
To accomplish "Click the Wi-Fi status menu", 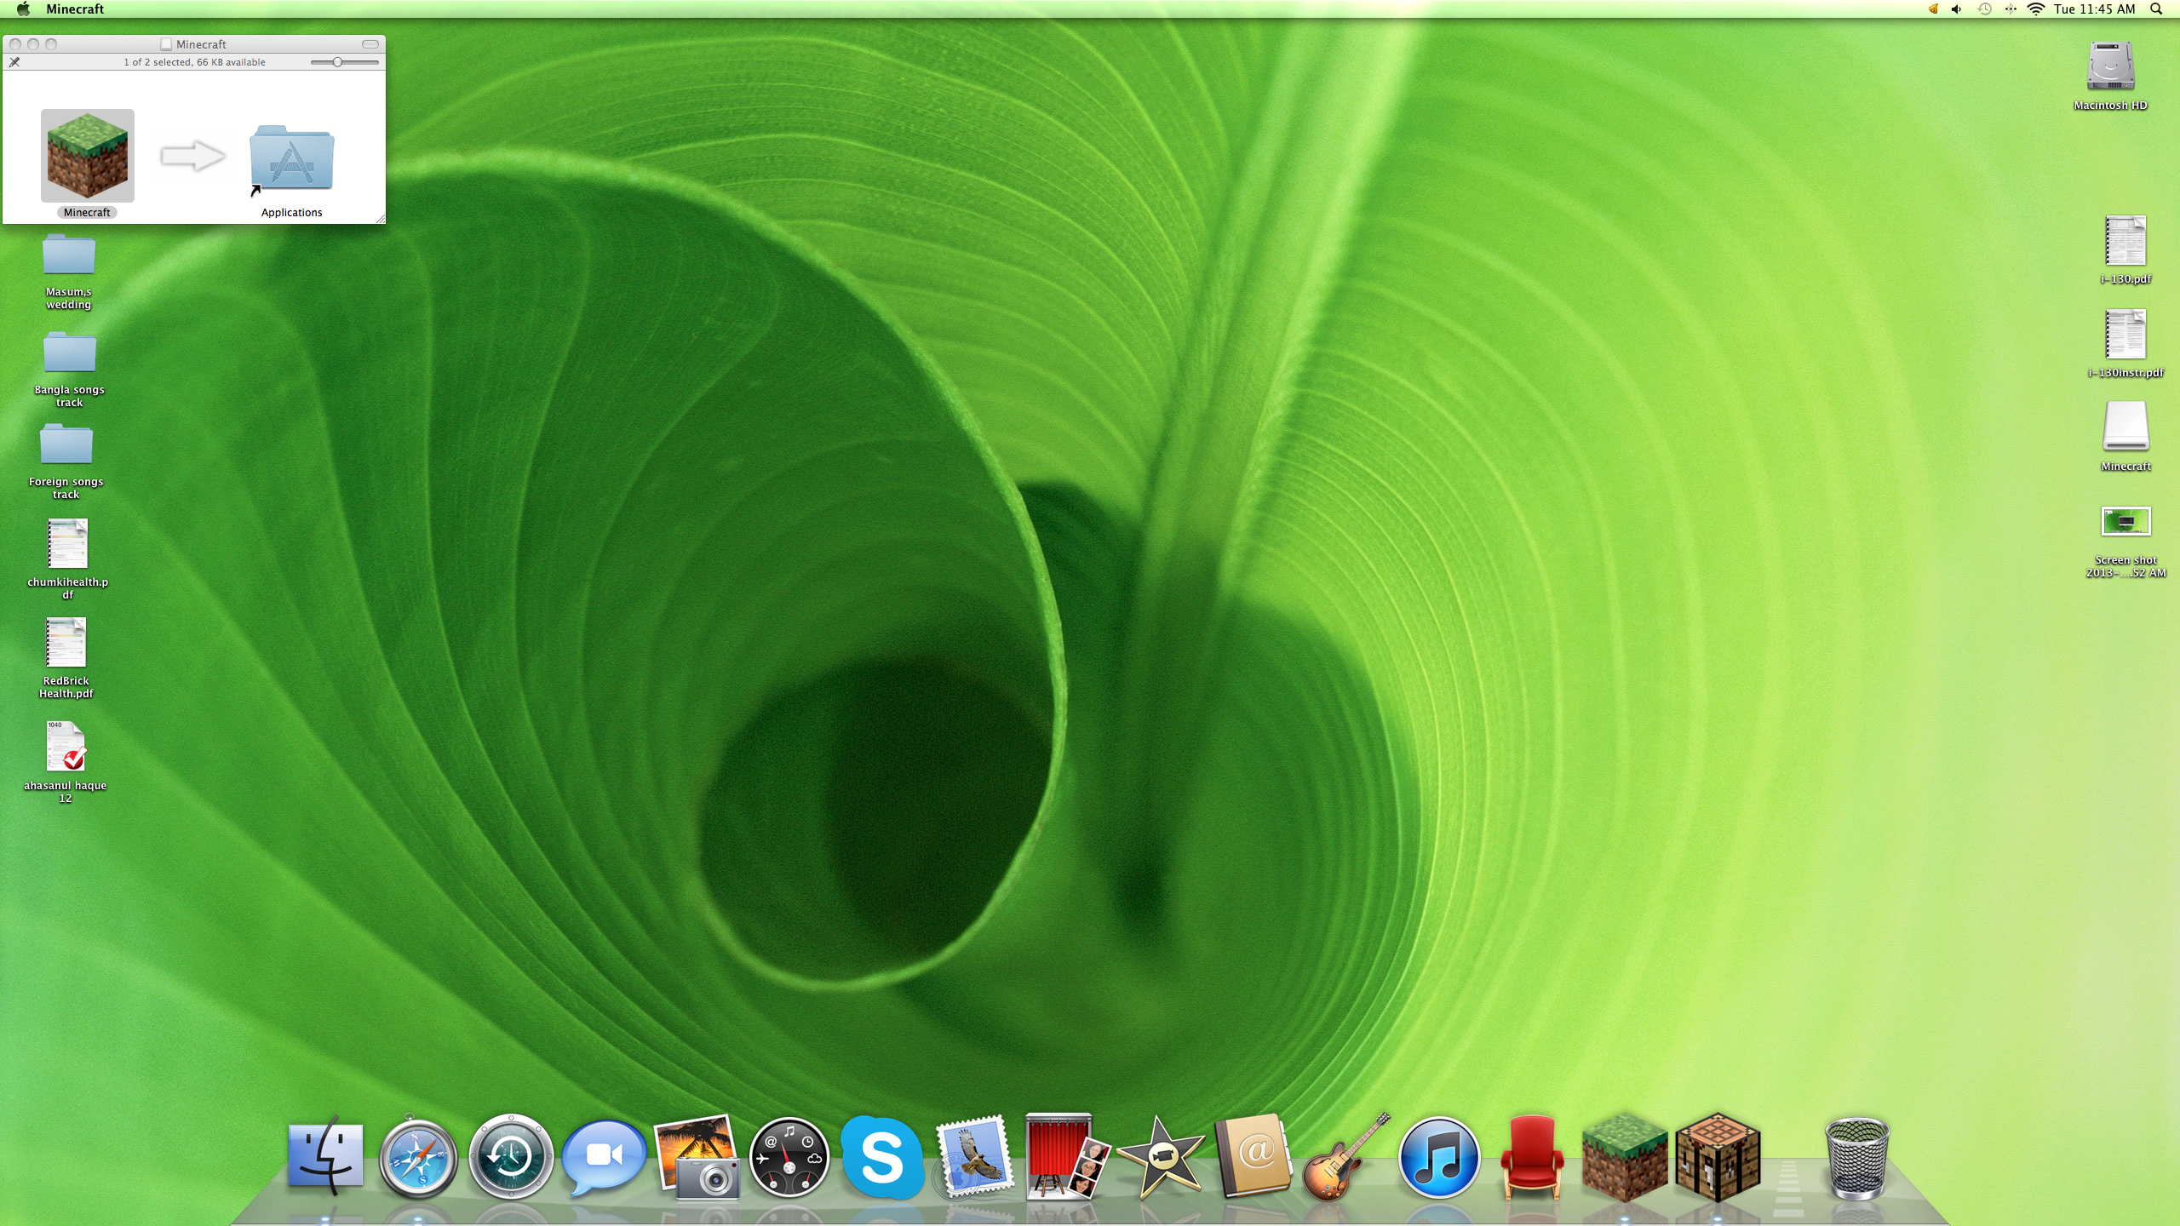I will (2035, 9).
